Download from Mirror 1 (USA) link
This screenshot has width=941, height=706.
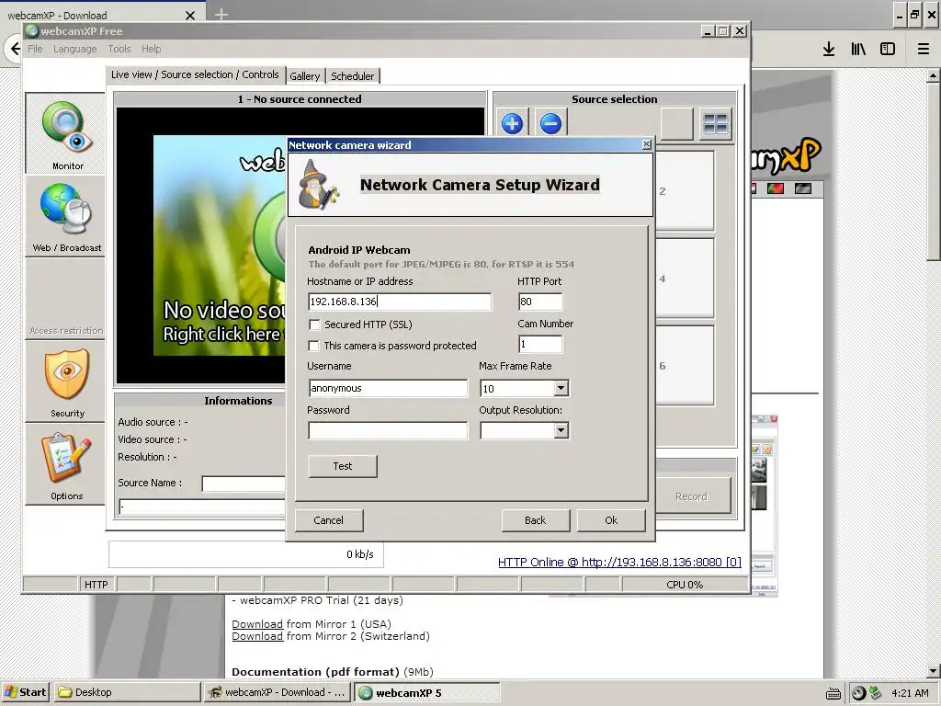(x=257, y=624)
